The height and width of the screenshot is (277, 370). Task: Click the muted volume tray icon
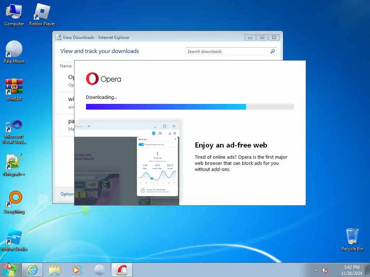coord(325,271)
